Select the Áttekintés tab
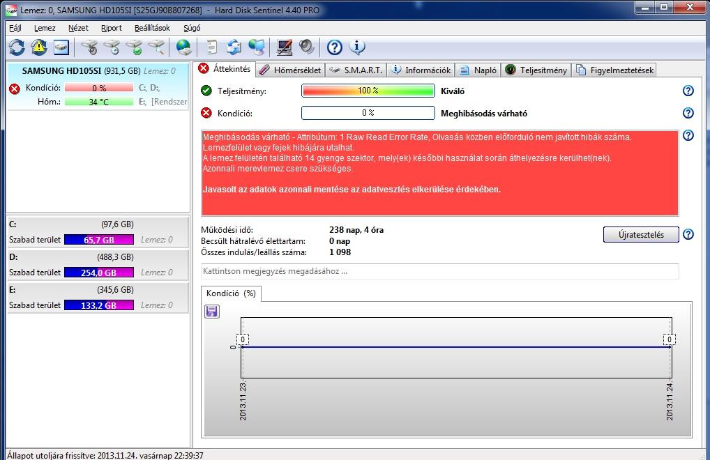Screen dimensions: 710x460 (x=225, y=69)
